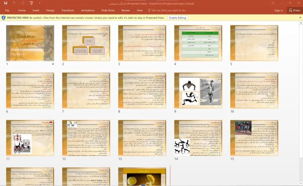Open the Animations tab

click(x=88, y=10)
